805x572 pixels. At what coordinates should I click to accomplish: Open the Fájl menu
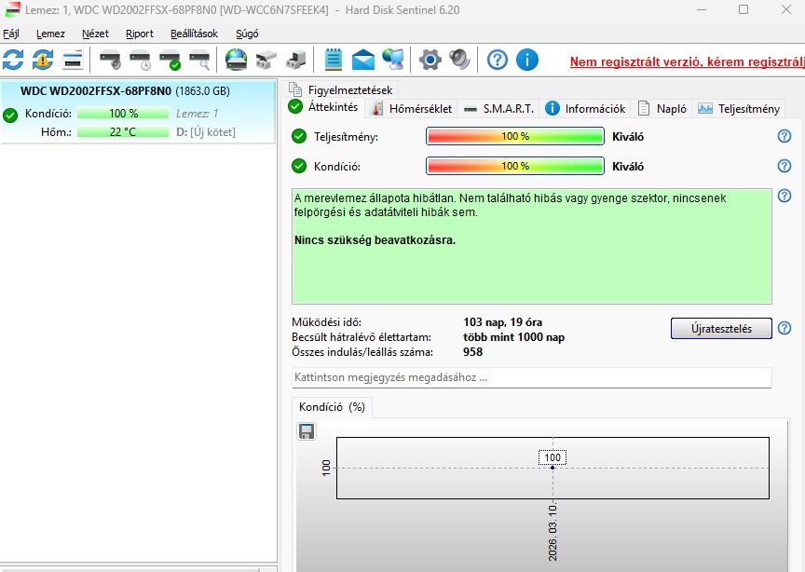pos(11,34)
